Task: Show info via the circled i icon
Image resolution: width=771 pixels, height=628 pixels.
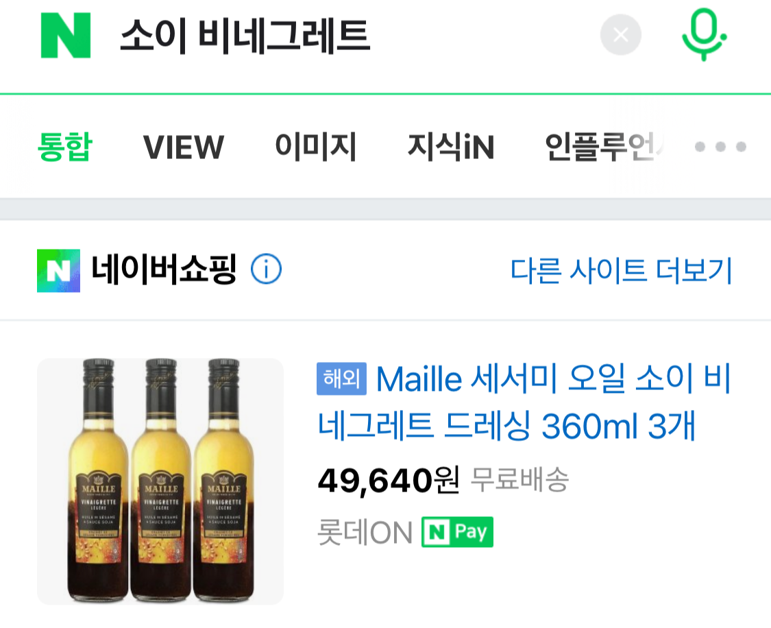Action: 266,269
